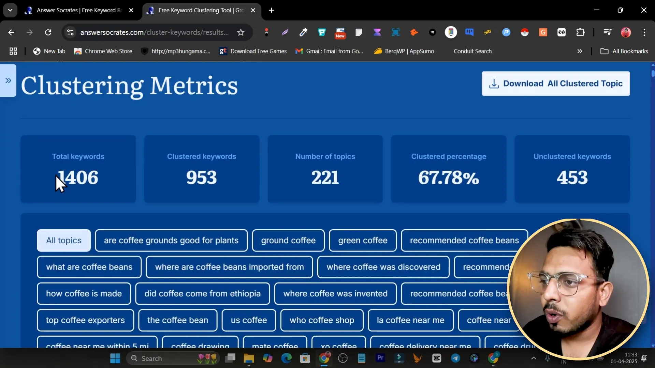Bookmark page with the star icon
Viewport: 655px width, 368px height.
(241, 32)
